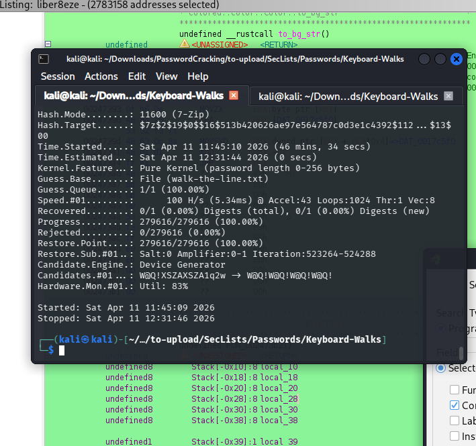Click the terminal window title bar path
The height and width of the screenshot is (446, 476).
(235, 59)
